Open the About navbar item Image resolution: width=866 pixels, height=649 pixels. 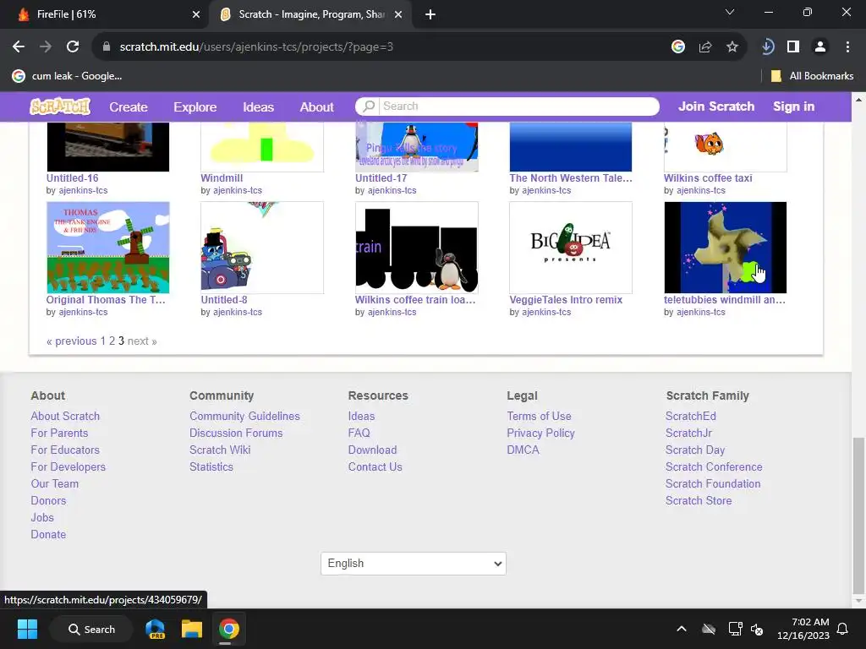316,107
